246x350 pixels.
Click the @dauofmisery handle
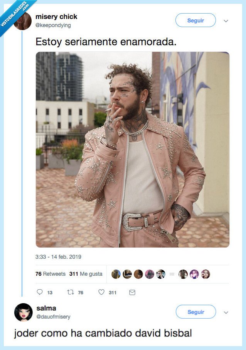(x=53, y=317)
